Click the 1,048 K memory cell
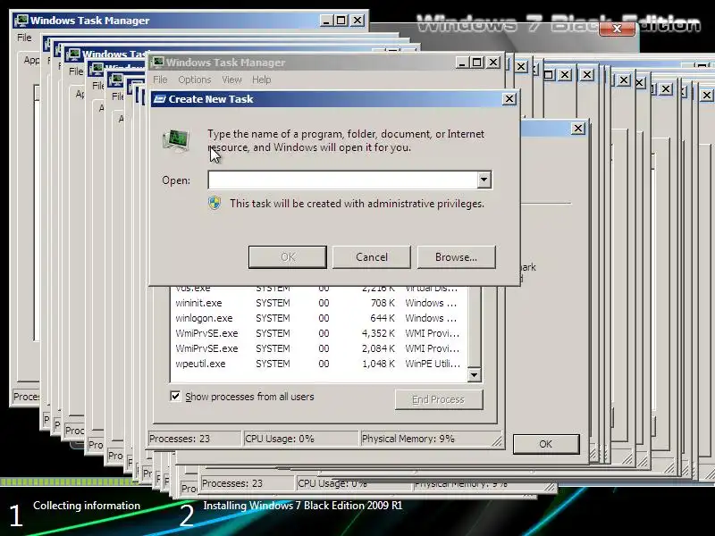This screenshot has height=536, width=715. pos(378,364)
